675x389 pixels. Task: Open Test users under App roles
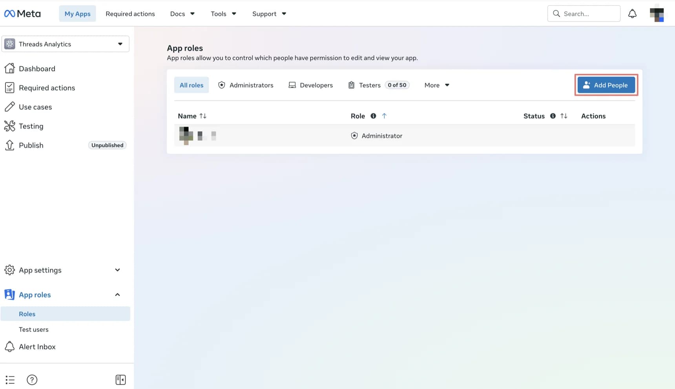click(34, 329)
